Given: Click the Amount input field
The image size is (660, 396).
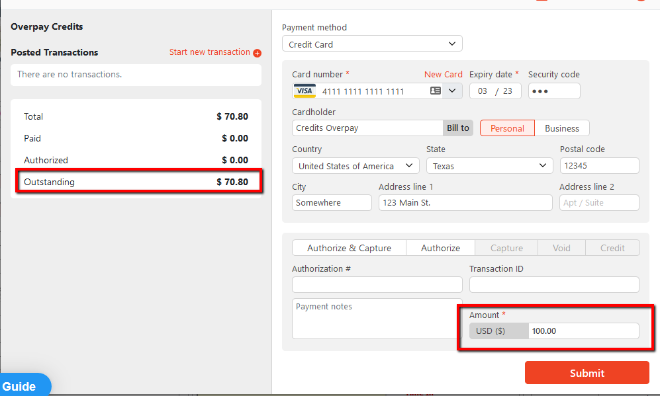Looking at the screenshot, I should pyautogui.click(x=583, y=331).
